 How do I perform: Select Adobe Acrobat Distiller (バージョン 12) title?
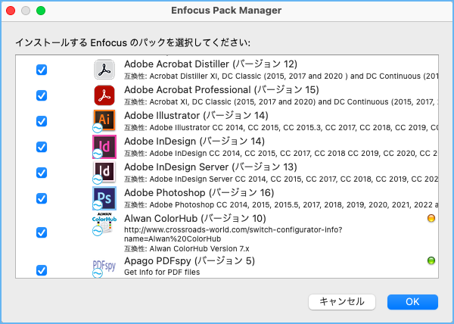[210, 64]
